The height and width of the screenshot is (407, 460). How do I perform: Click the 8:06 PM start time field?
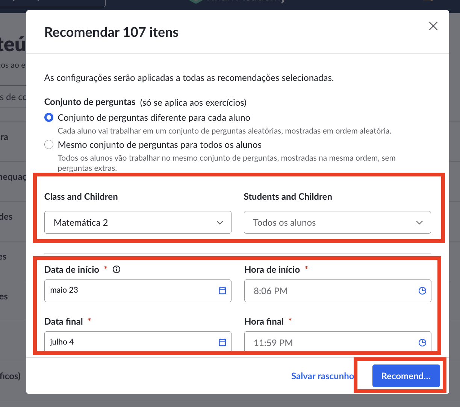point(338,291)
